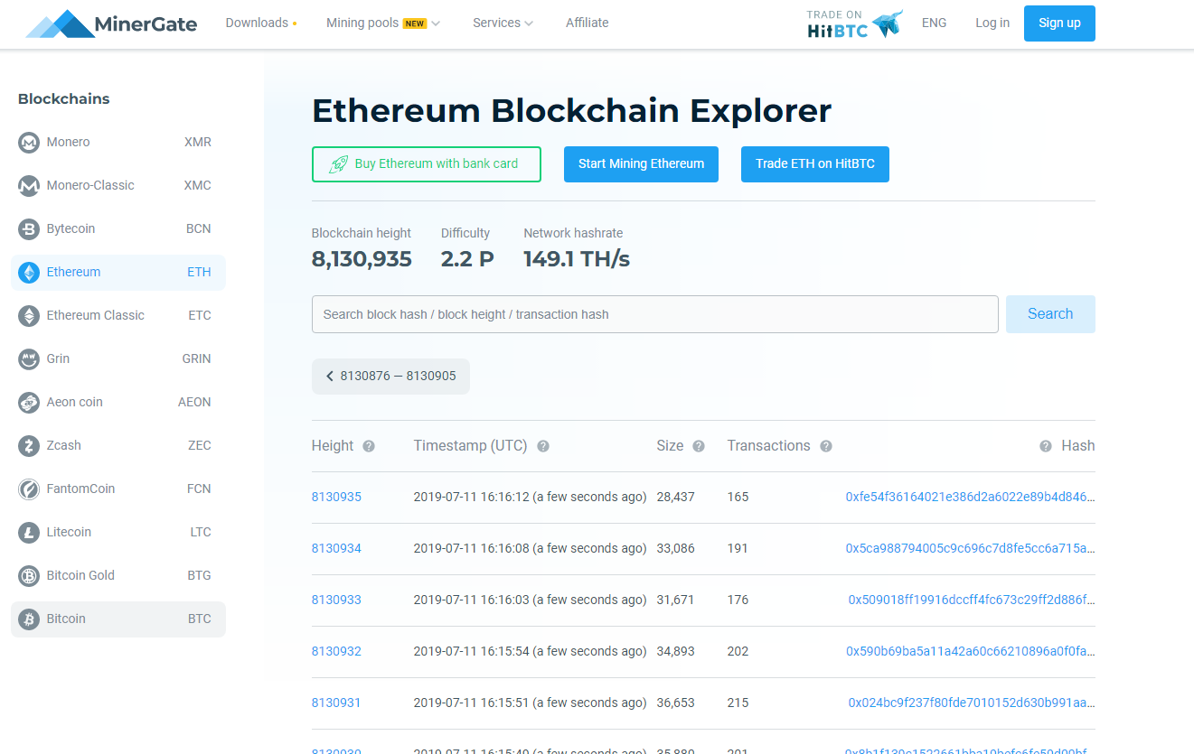Screen dimensions: 1194x754
Task: Open the ENG language selector
Action: click(934, 23)
